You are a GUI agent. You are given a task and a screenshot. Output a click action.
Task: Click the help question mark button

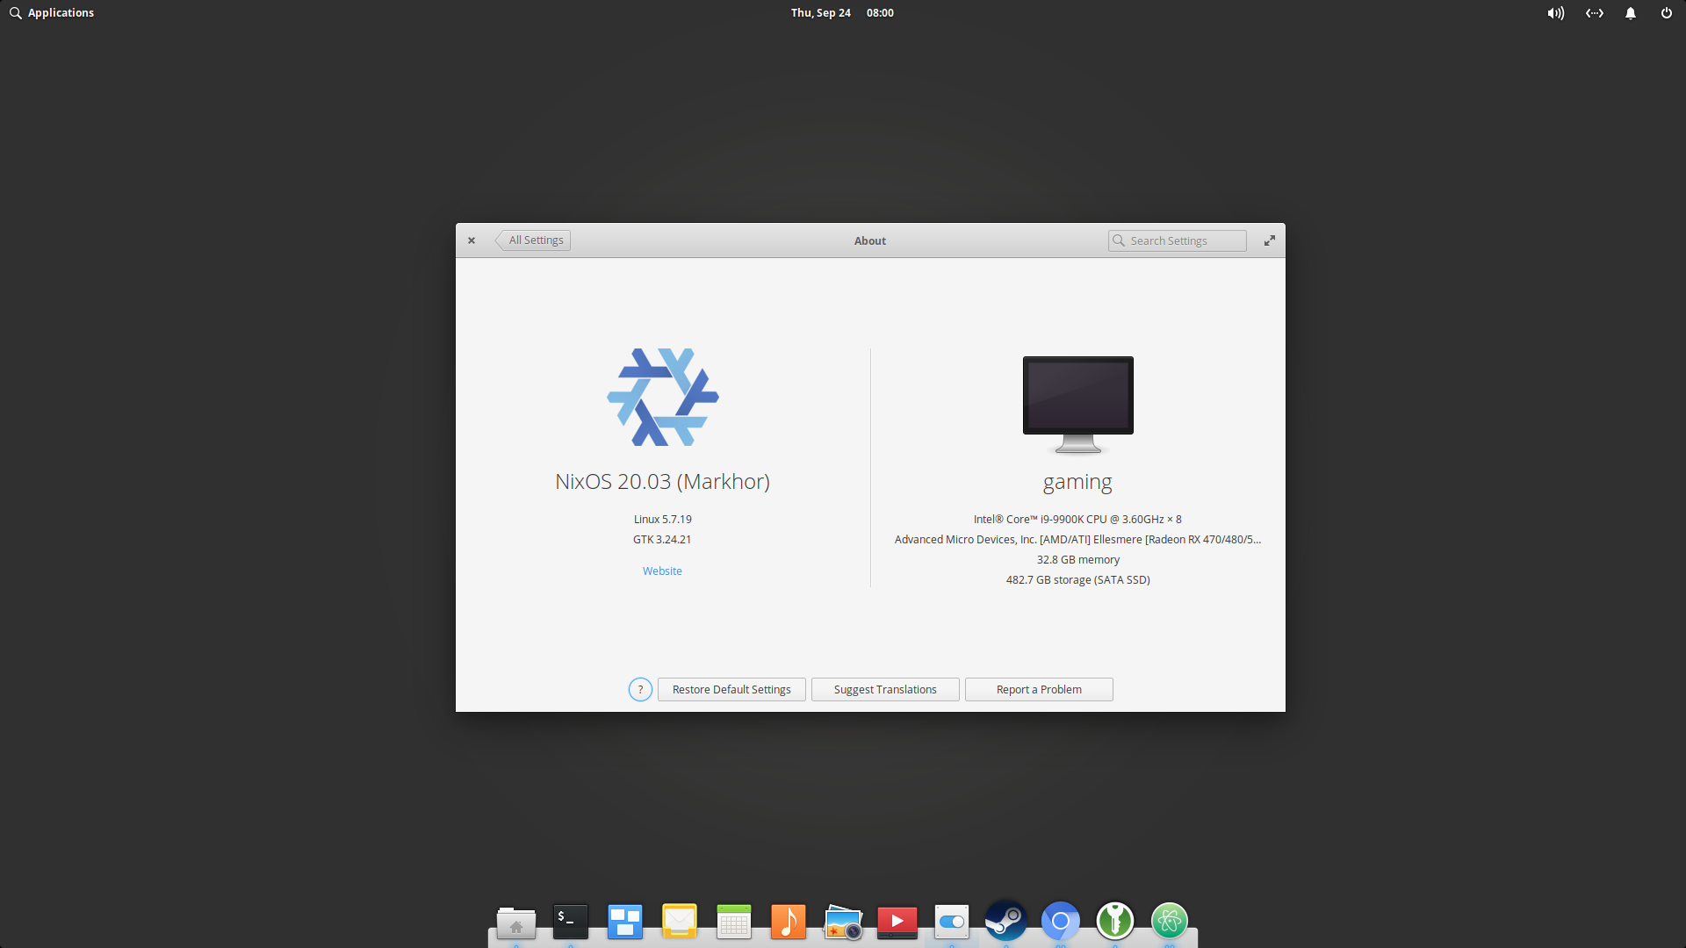coord(641,690)
